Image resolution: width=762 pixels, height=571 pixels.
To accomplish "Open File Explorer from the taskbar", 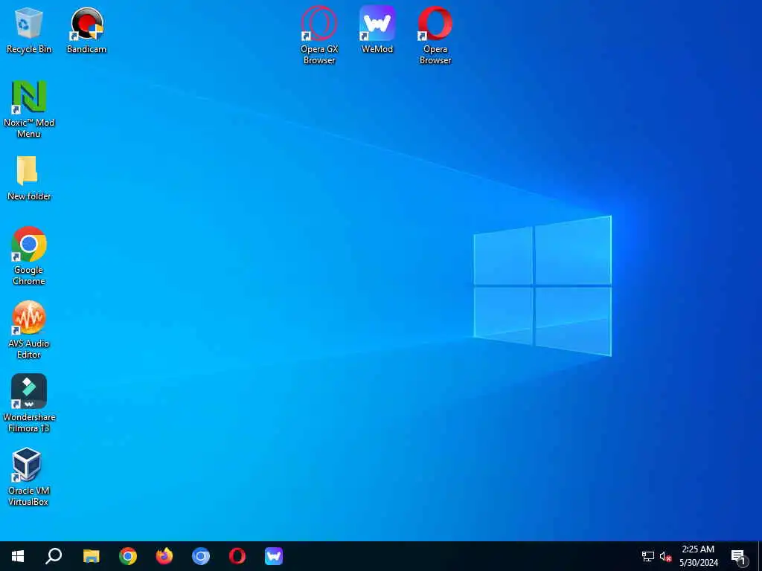I will [91, 556].
